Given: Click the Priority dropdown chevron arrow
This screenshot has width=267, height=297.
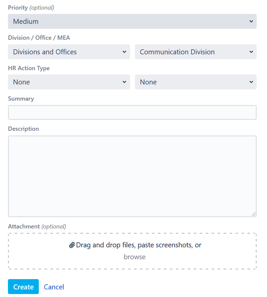Looking at the screenshot, I should pyautogui.click(x=251, y=22).
